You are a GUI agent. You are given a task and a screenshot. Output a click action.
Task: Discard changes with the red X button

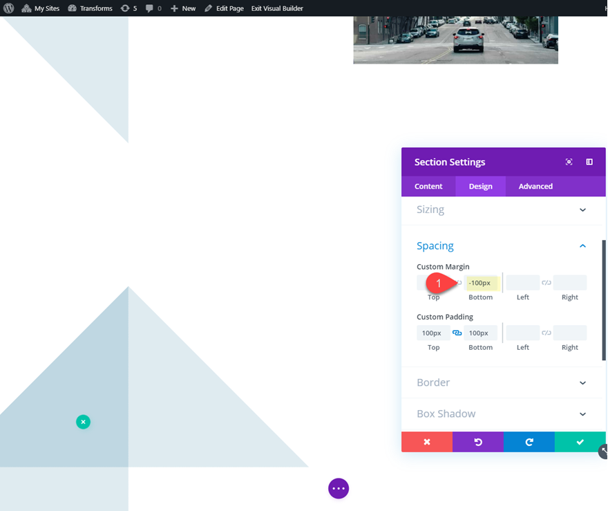pos(427,442)
